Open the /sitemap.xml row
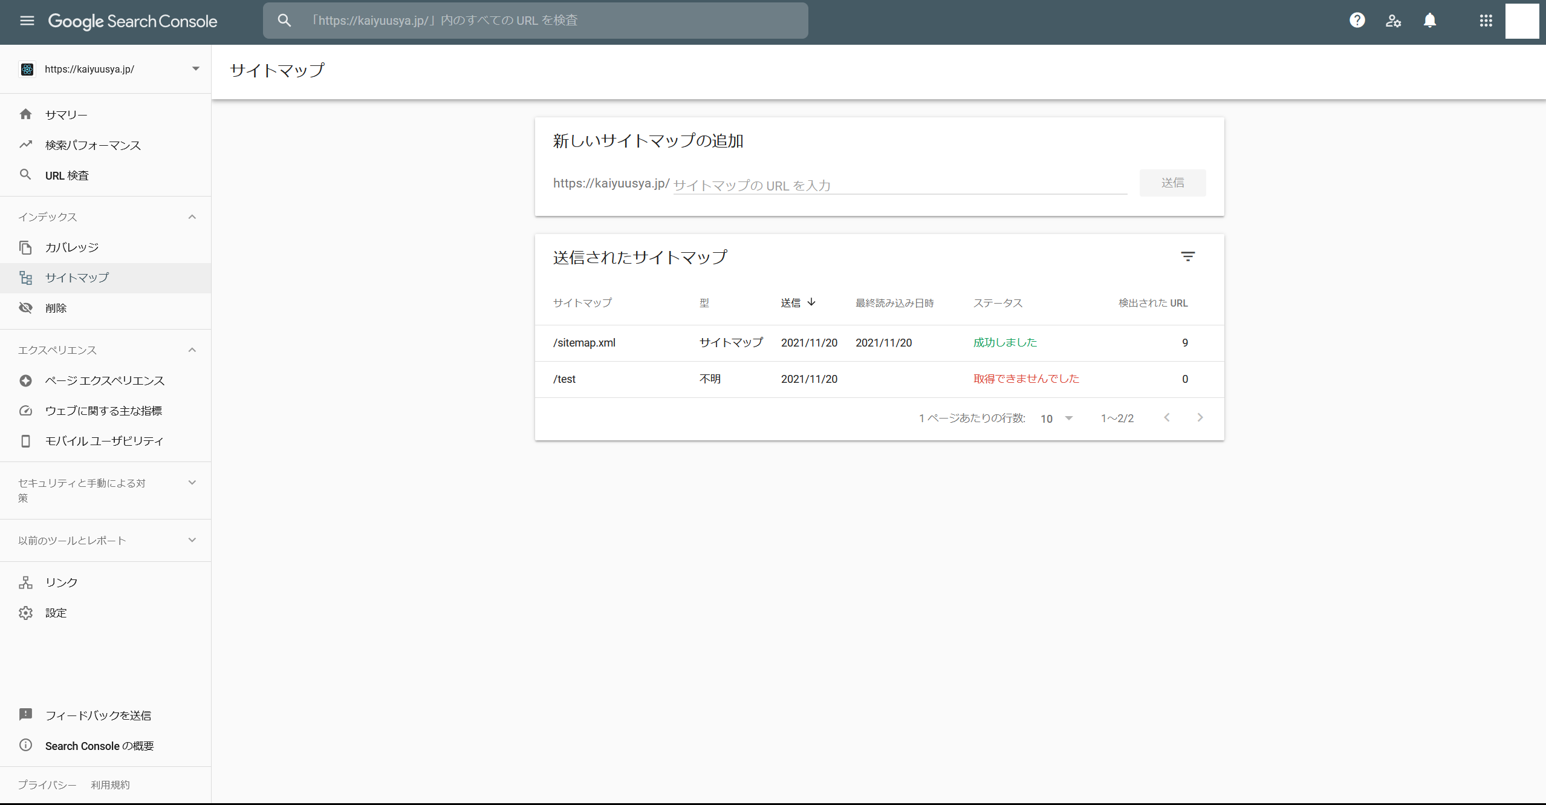 [879, 343]
